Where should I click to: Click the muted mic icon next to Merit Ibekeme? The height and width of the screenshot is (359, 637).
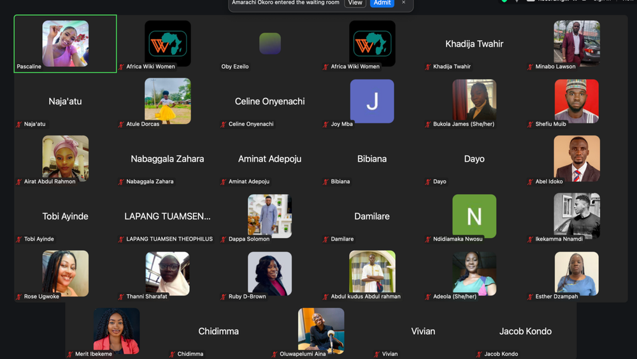coord(70,354)
